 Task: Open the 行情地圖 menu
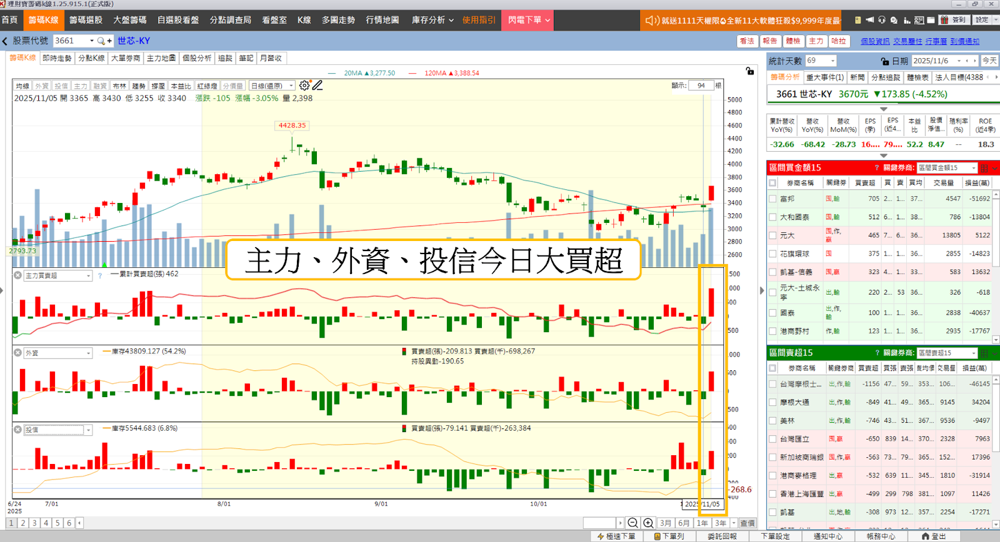pos(382,20)
